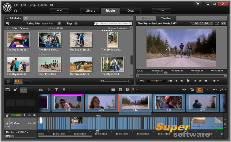Open the Title creator (T) tool
This screenshot has width=231, height=142.
click(x=56, y=90)
